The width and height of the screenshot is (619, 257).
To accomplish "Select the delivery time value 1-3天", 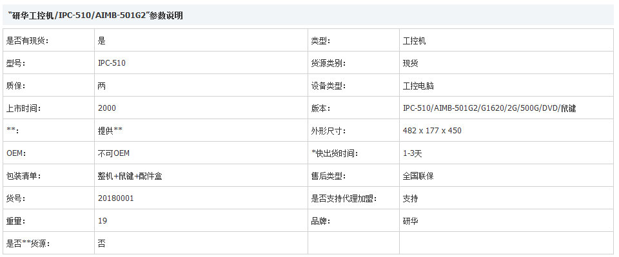I will click(412, 153).
